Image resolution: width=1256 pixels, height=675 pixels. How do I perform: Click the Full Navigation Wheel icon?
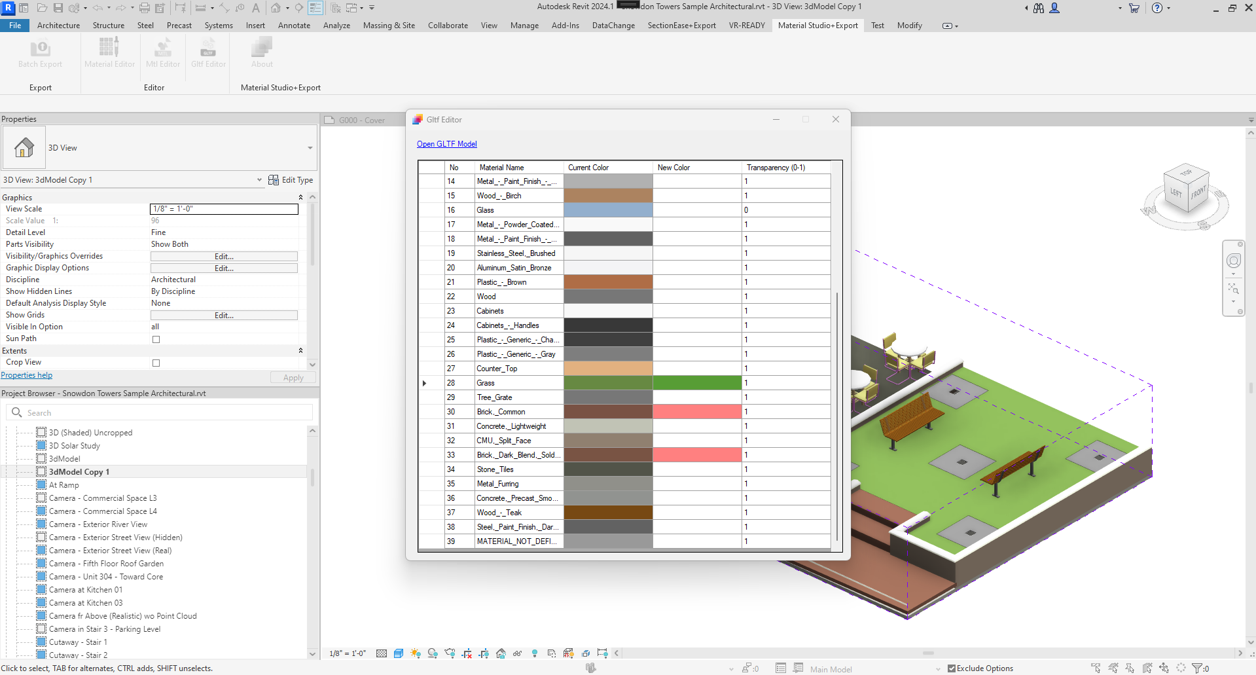(x=1234, y=261)
